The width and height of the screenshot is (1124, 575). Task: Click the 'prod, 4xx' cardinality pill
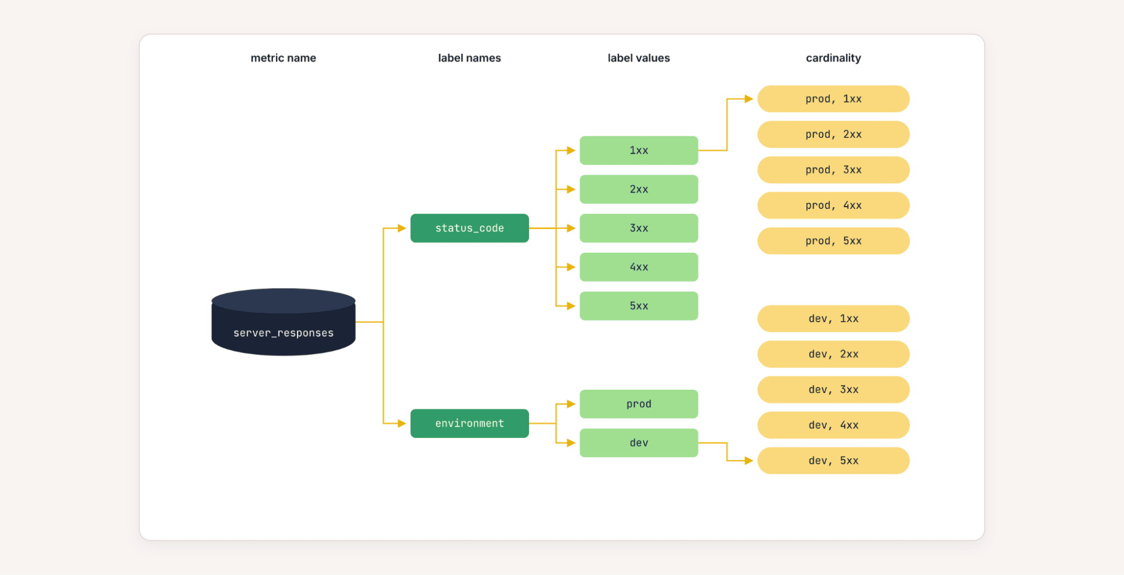click(x=833, y=206)
